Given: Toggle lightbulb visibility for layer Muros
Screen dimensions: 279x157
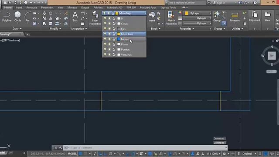Looking at the screenshot, I should 105,39.
